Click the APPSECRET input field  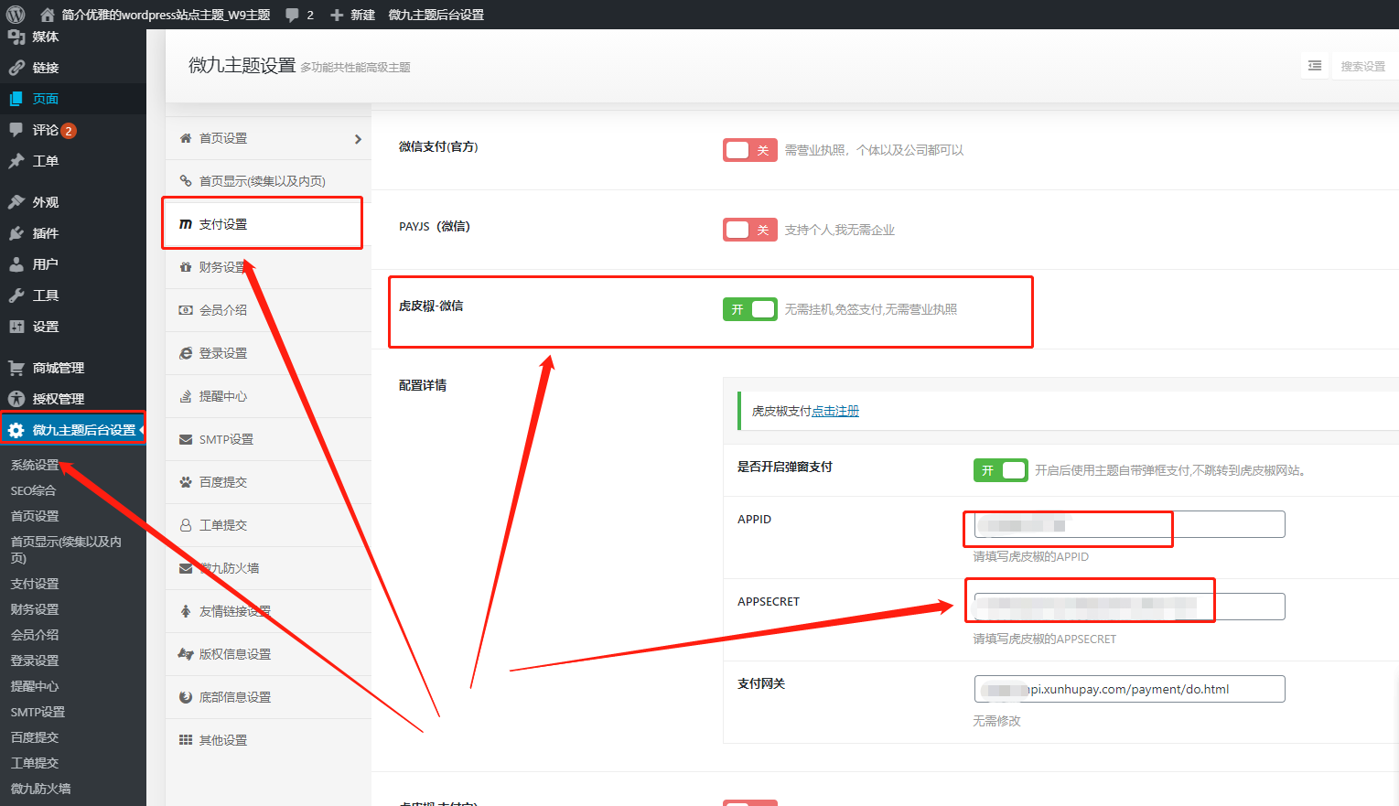(x=1129, y=607)
